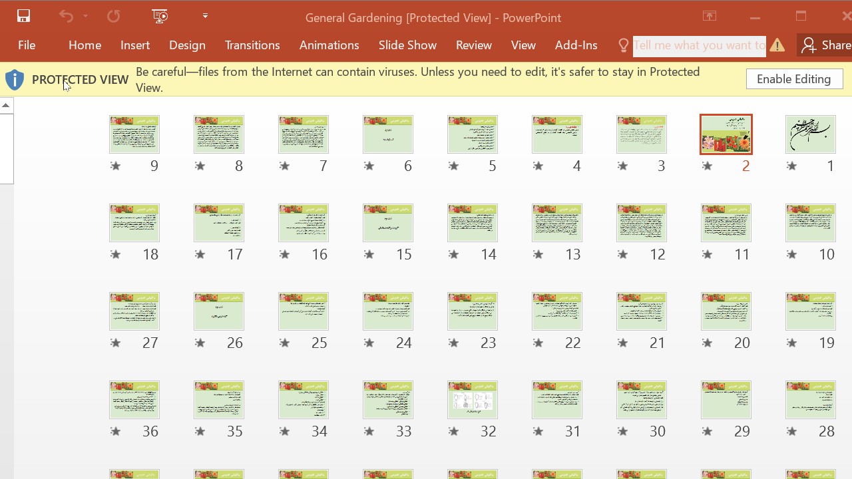Viewport: 852px width, 479px height.
Task: Click transition star icon under slide 22
Action: [x=538, y=343]
